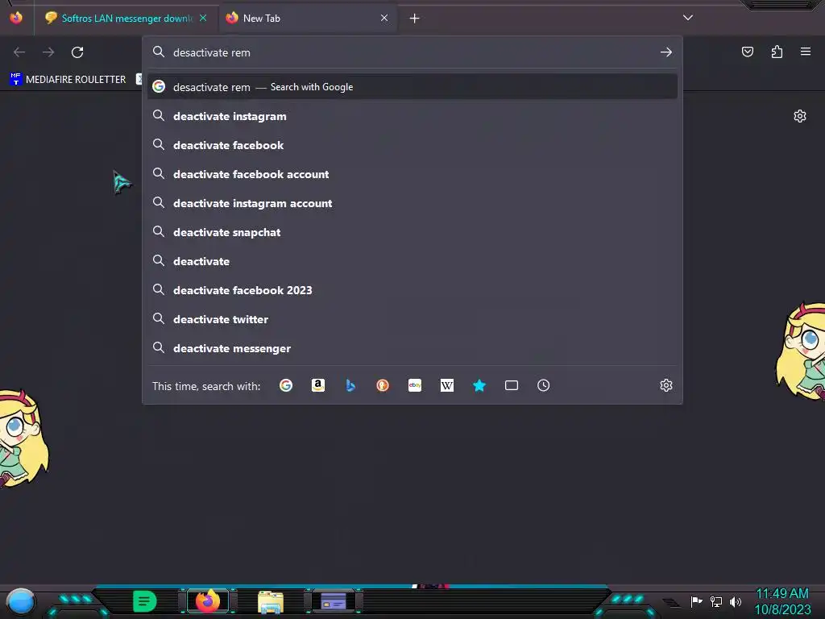825x619 pixels.
Task: Personalize New Tab gear icon
Action: (800, 116)
